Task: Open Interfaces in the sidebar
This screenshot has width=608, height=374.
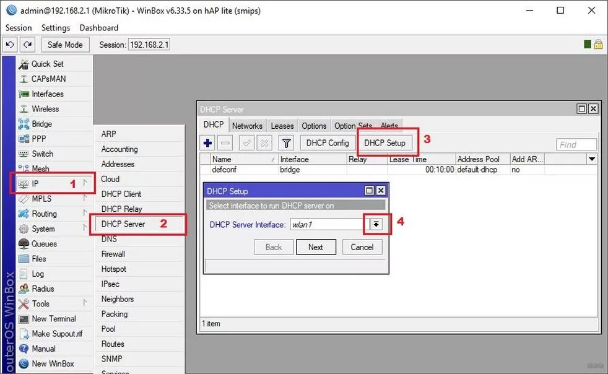Action: tap(54, 94)
